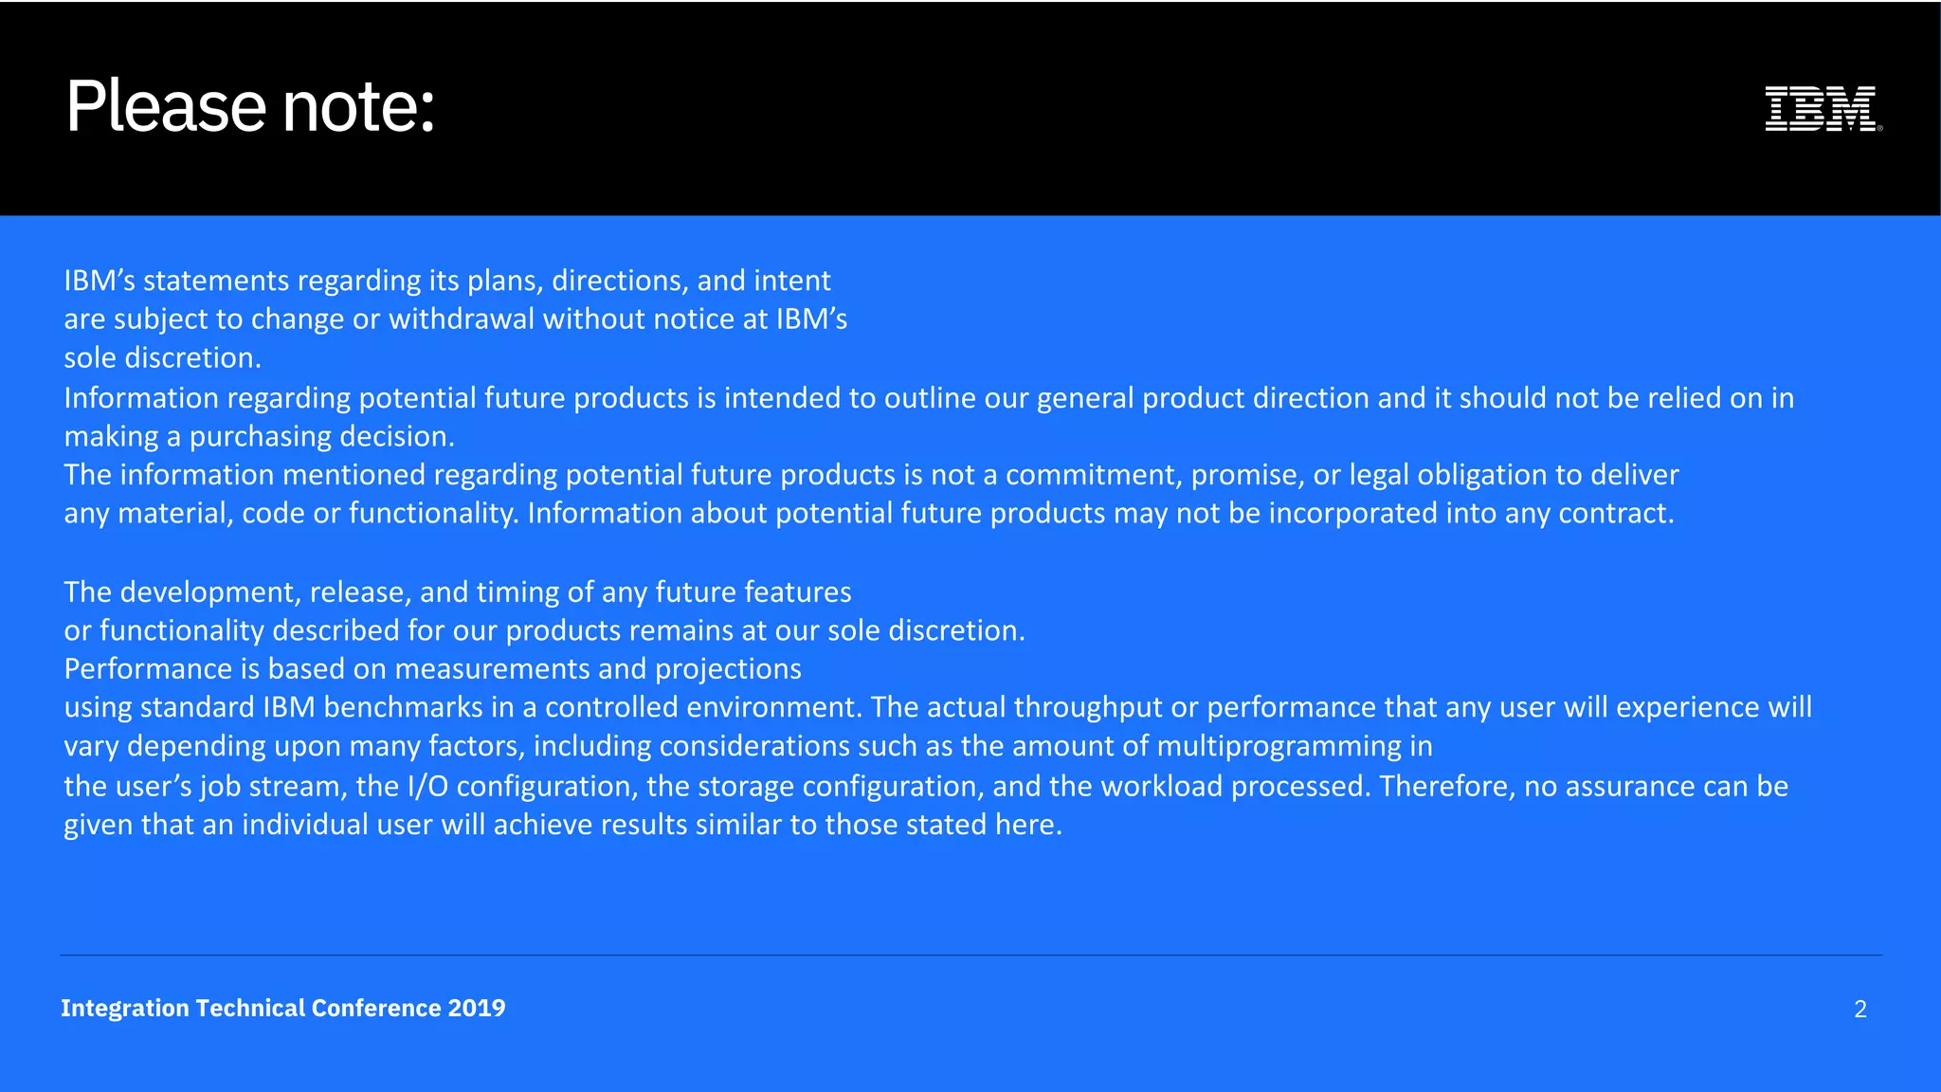Viewport: 1941px width, 1092px height.
Task: Click the line starting 'The development, release, and timing'
Action: click(x=458, y=591)
